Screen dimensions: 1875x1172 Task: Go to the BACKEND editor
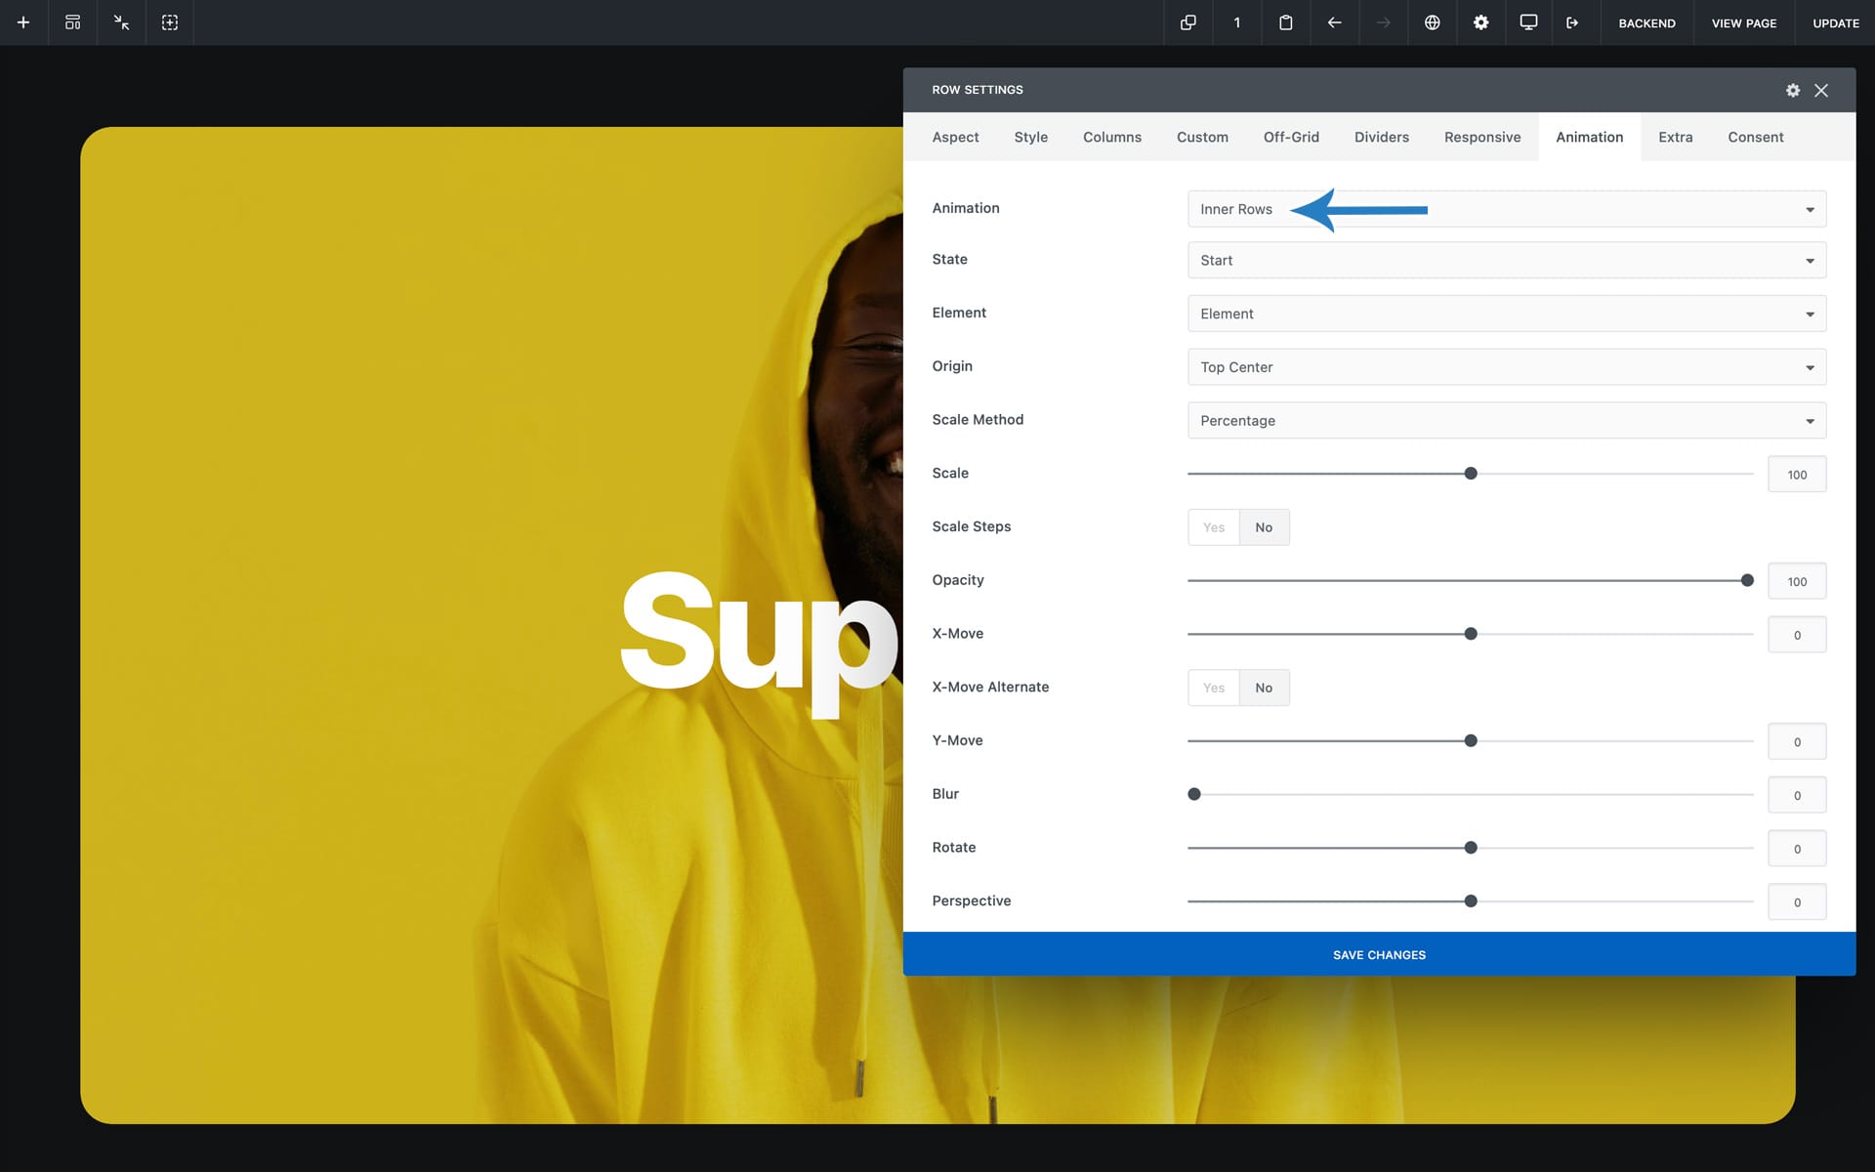[x=1646, y=22]
